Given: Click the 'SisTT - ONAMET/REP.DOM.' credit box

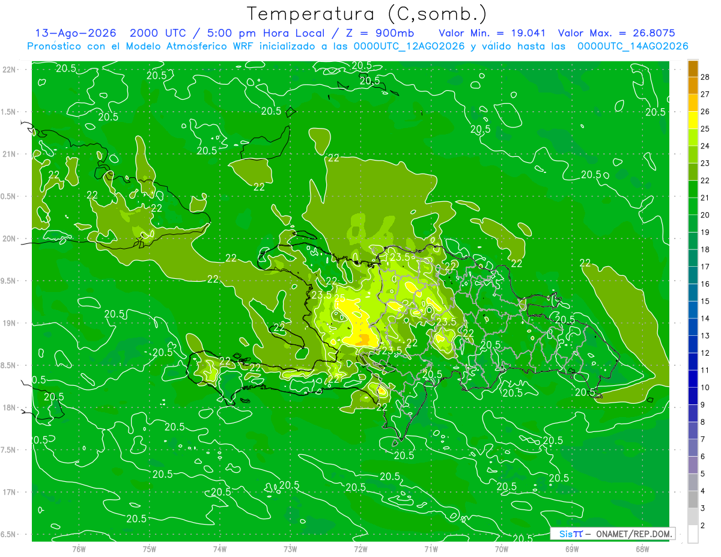Looking at the screenshot, I should tap(612, 534).
